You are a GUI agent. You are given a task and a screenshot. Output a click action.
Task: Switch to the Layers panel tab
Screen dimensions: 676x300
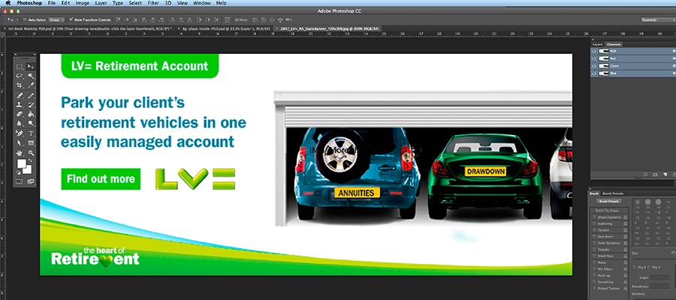pyautogui.click(x=597, y=44)
